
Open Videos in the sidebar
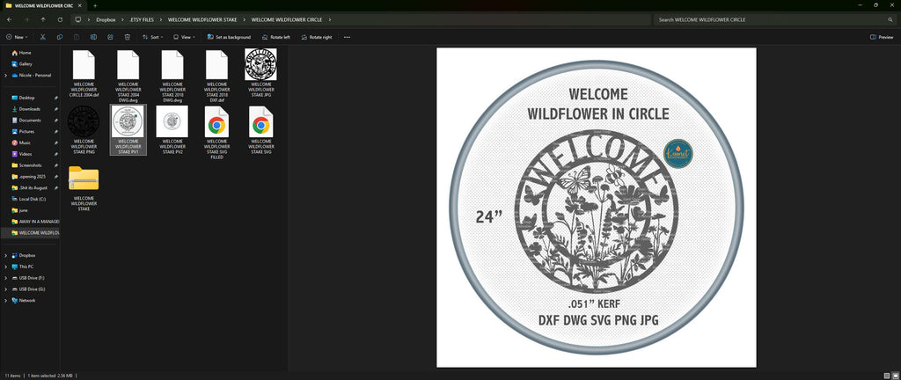[x=26, y=154]
